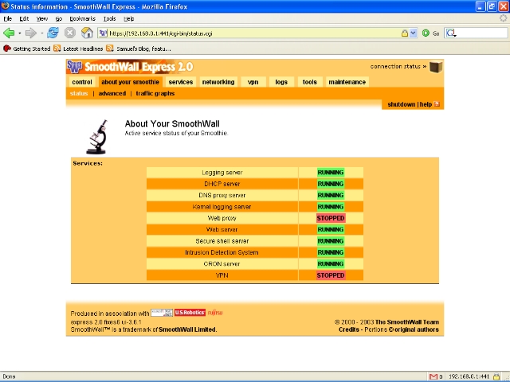
Task: Click the Stop loading icon
Action: [x=69, y=33]
